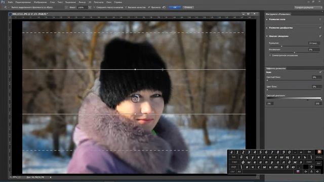This screenshot has width=324, height=182.
Task: Click the lower solid line rotation handle
Action: coord(135,114)
